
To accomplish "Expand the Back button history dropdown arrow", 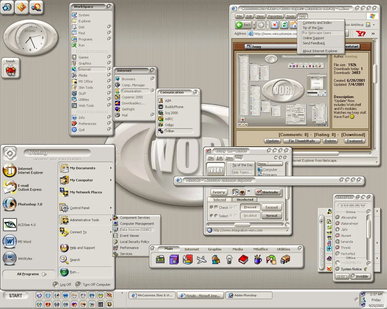I will (x=254, y=25).
